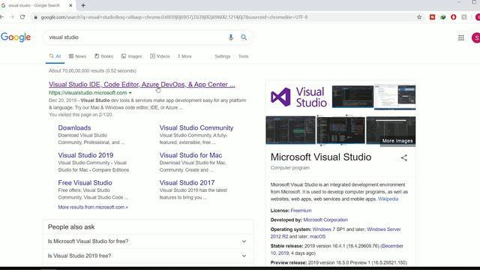
Task: Switch to the All results tab
Action: pyautogui.click(x=55, y=56)
